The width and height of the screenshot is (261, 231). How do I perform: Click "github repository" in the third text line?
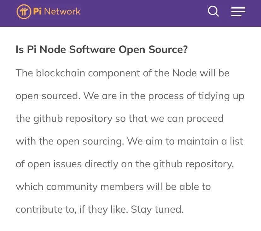click(72, 118)
